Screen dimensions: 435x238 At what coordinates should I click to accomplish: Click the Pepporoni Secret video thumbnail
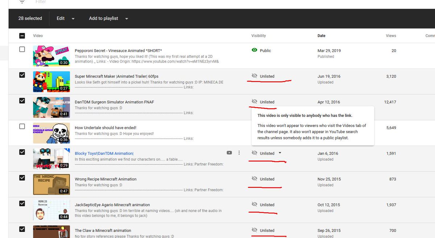tap(51, 56)
